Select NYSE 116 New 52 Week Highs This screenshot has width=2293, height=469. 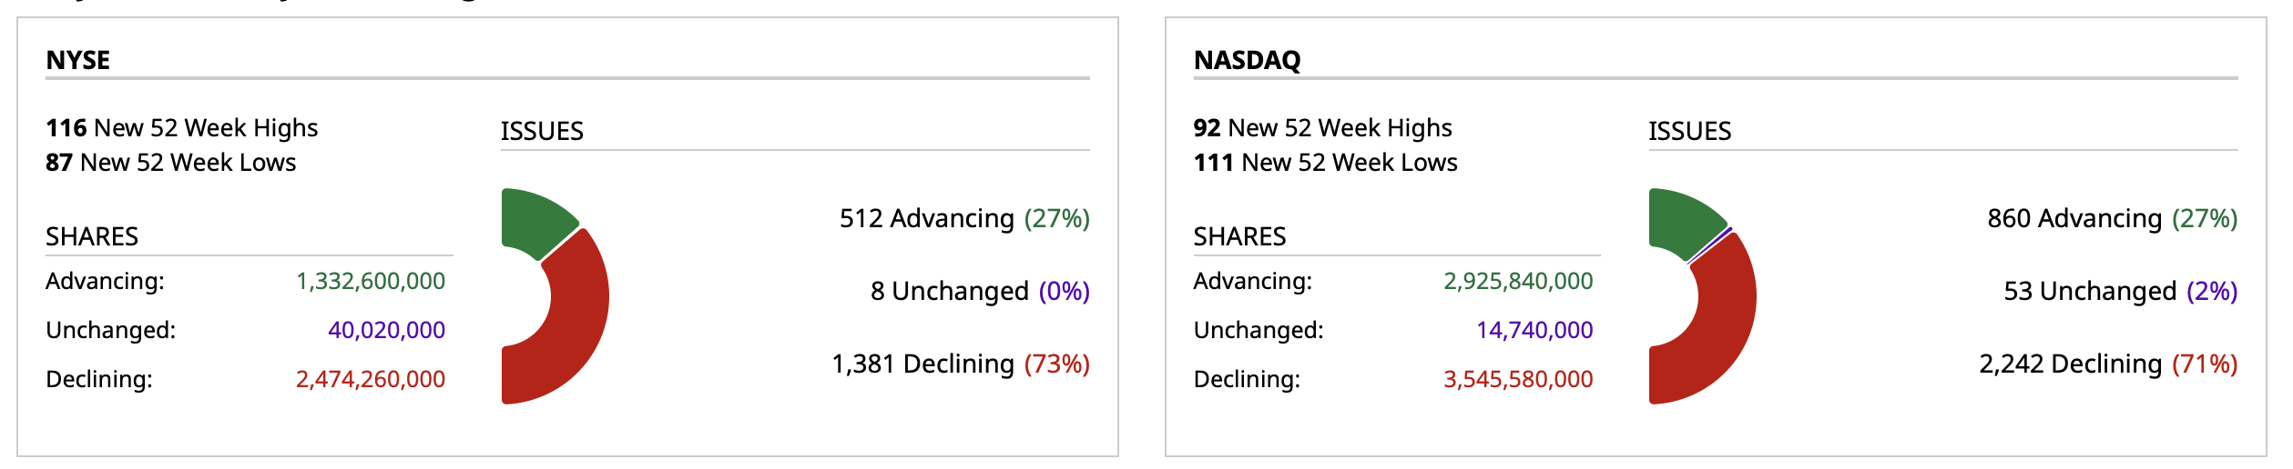[x=182, y=128]
